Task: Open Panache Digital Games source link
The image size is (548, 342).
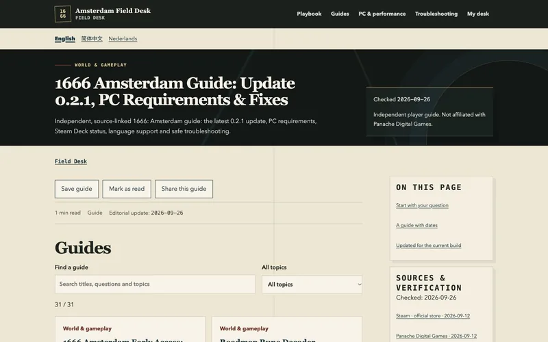Action: (x=436, y=336)
